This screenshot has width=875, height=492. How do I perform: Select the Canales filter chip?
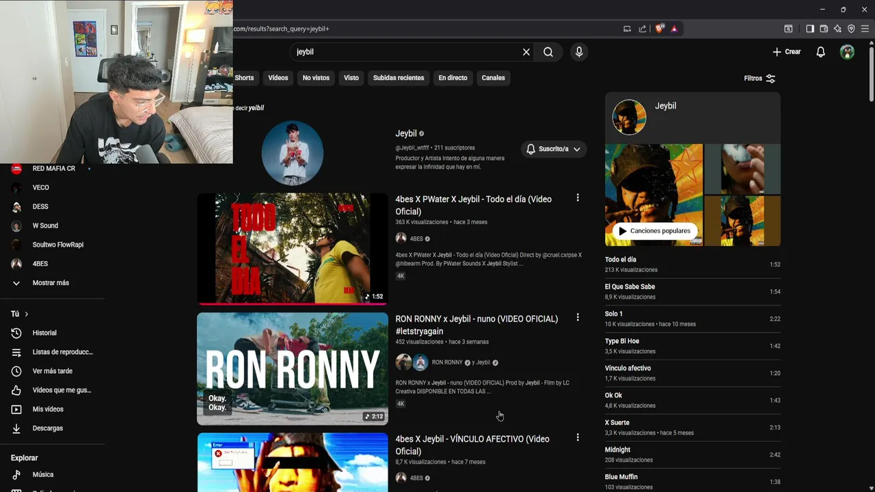pos(493,78)
